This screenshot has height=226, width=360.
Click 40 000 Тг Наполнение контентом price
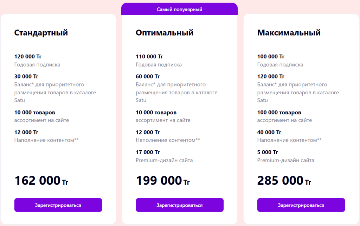pyautogui.click(x=269, y=132)
